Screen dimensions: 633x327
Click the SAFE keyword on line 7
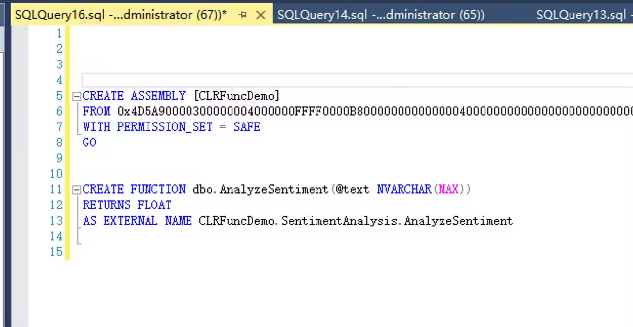tap(247, 127)
